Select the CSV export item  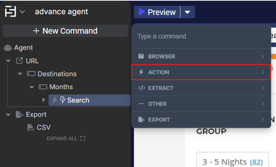pyautogui.click(x=43, y=127)
